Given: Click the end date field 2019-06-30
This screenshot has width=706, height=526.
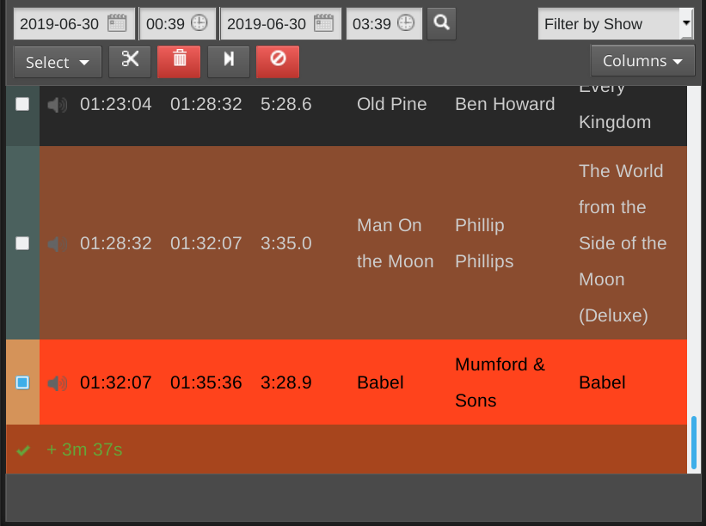Looking at the screenshot, I should (x=267, y=24).
